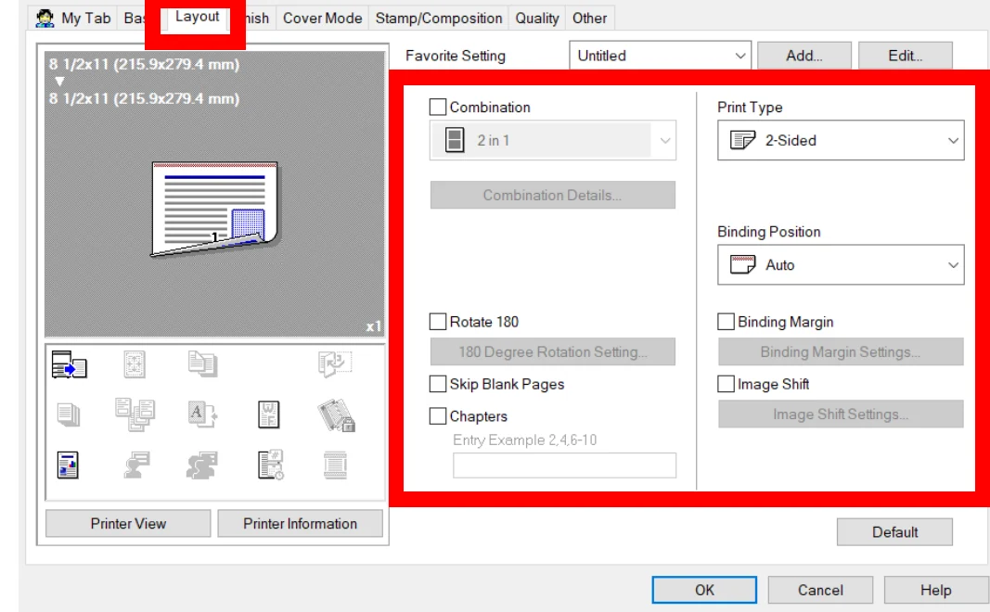Screen dimensions: 990x612
Task: Open Image Shift Settings... button
Action: tap(841, 414)
